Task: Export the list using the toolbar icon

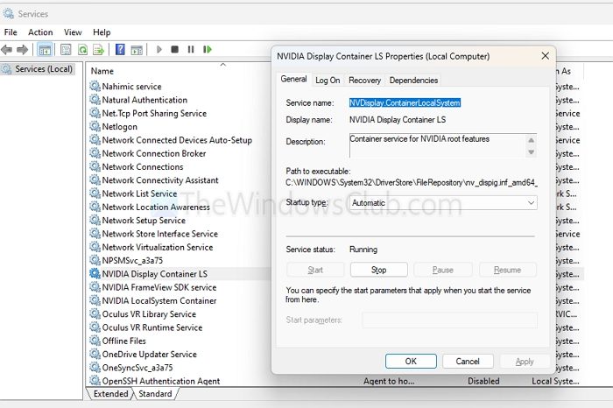Action: tap(98, 50)
